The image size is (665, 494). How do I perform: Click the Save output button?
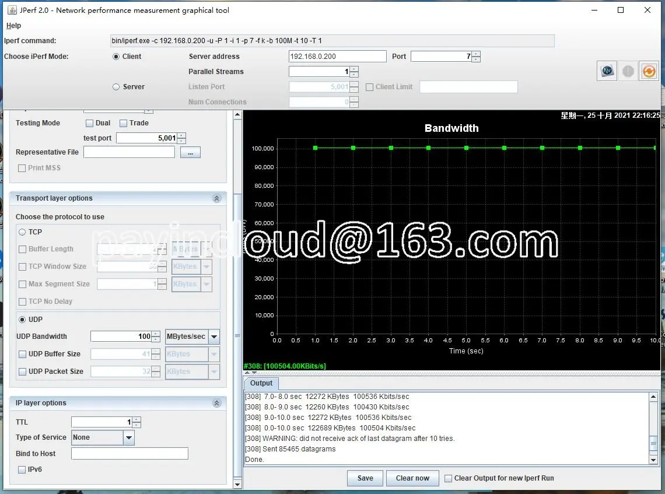[x=365, y=478]
